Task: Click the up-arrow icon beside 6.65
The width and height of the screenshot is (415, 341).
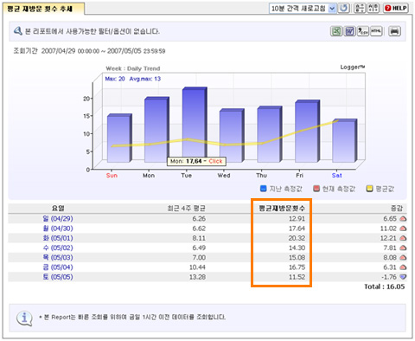Action: [x=403, y=219]
